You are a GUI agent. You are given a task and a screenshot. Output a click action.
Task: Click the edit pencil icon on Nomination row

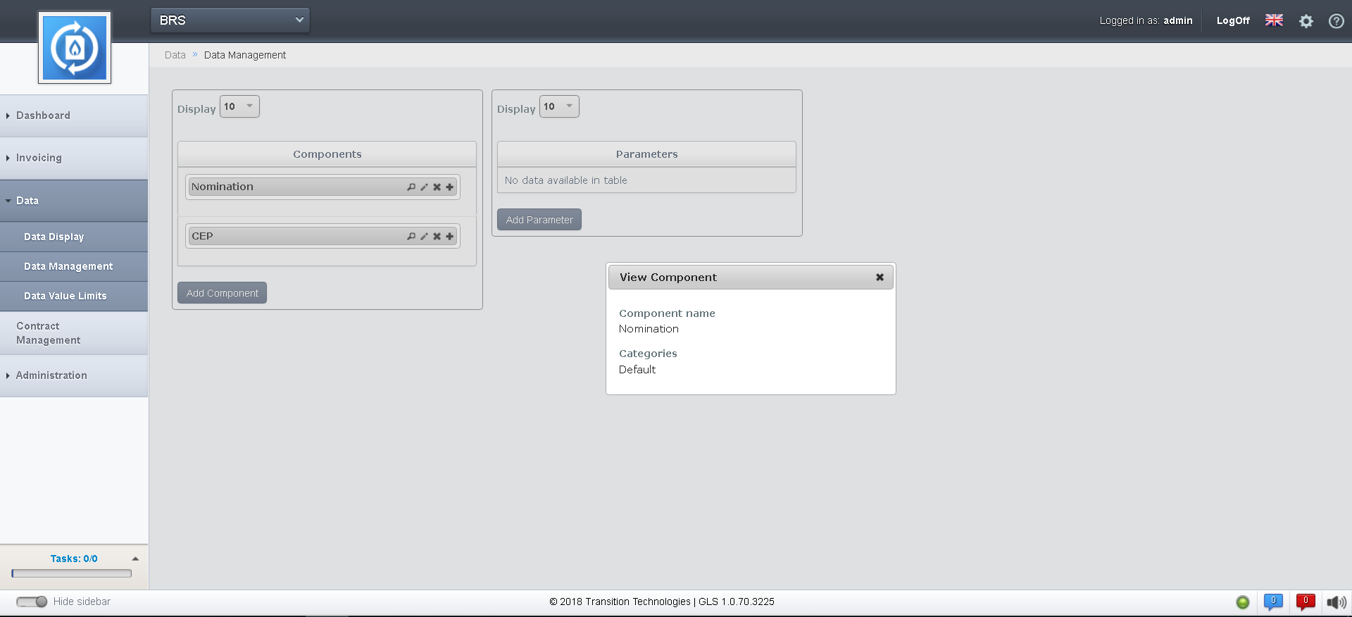click(424, 187)
